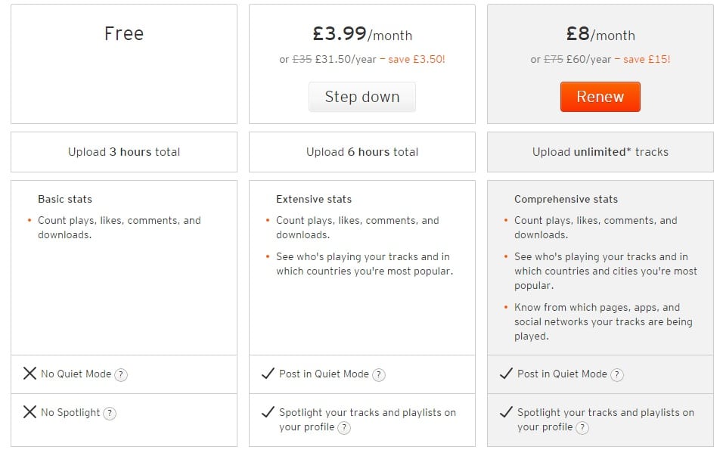Click the Upload unlimited tracks box
Viewport: 723px width, 453px height.
click(600, 152)
